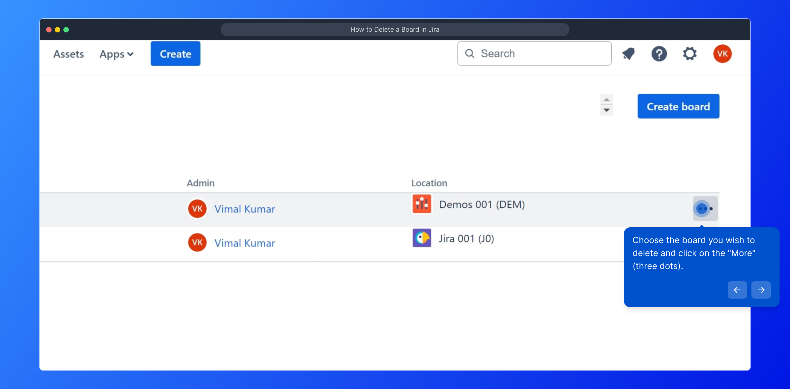This screenshot has height=389, width=790.
Task: Open the notifications bell icon
Action: pos(629,54)
